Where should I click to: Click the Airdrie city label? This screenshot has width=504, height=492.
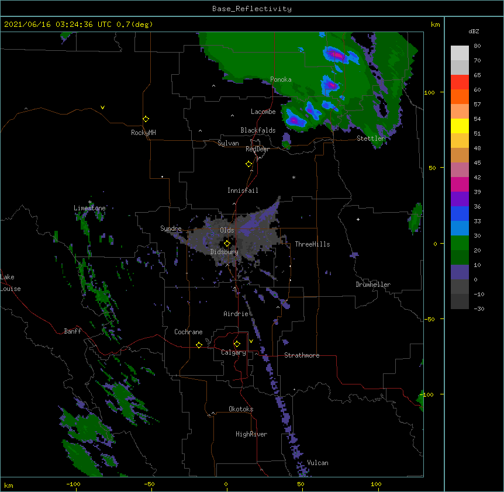click(236, 314)
